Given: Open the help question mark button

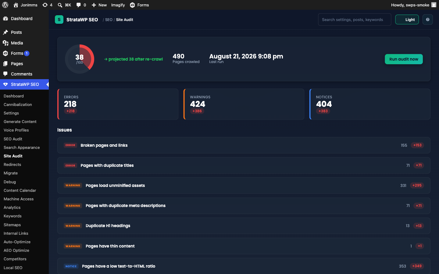Looking at the screenshot, I should [x=428, y=19].
